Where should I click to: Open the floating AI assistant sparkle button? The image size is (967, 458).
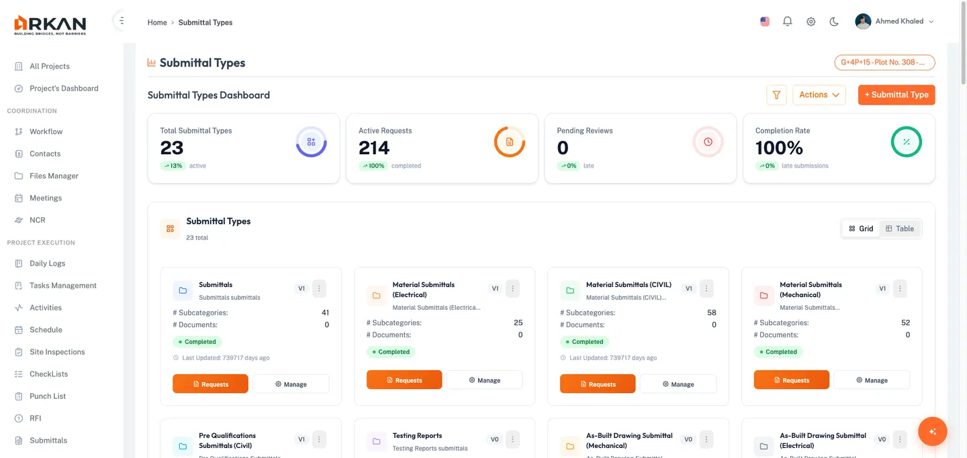932,432
